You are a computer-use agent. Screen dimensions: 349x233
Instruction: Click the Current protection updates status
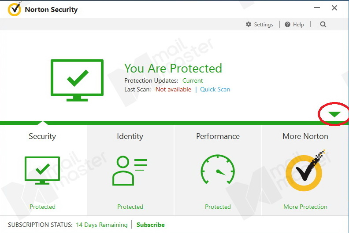193,80
